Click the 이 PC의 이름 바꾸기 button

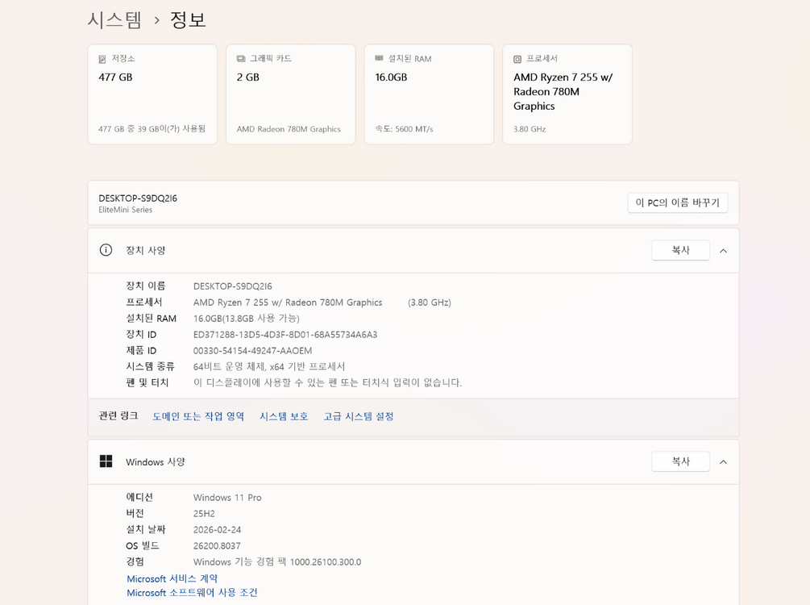tap(678, 202)
